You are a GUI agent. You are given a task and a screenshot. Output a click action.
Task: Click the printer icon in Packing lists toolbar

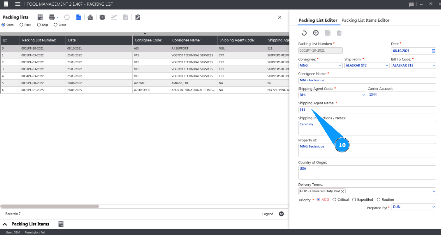click(x=51, y=17)
